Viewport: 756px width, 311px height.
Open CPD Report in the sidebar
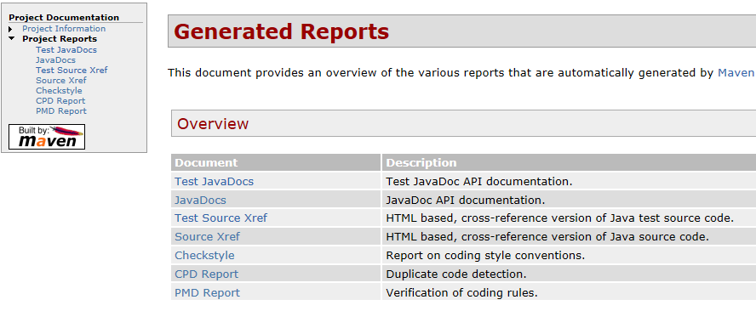click(60, 100)
